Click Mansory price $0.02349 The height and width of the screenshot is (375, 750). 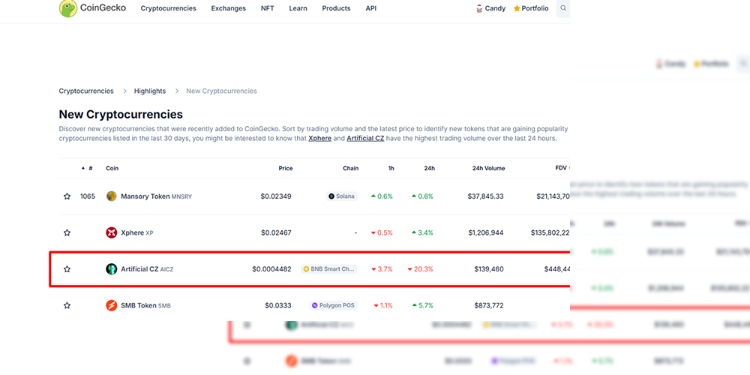click(276, 196)
